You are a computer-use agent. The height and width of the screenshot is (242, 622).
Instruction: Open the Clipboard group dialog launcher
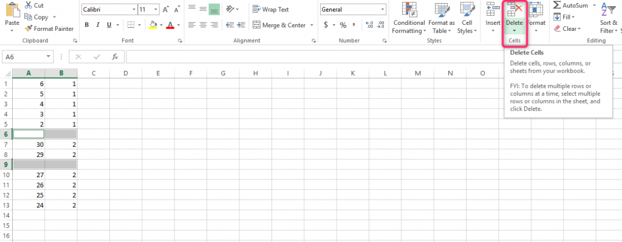(75, 41)
